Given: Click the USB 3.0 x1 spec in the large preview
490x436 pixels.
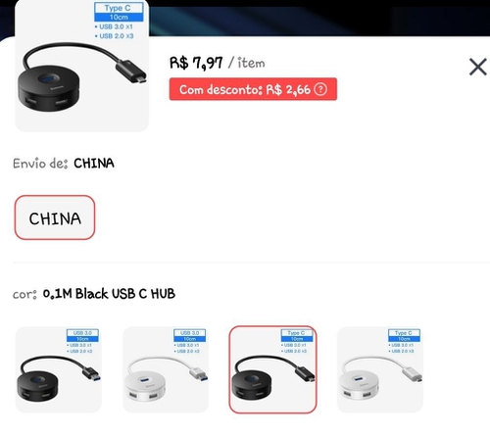Looking at the screenshot, I should (114, 26).
